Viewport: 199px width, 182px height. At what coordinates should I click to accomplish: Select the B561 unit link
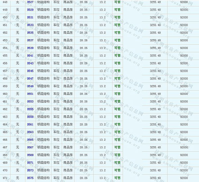point(30,125)
